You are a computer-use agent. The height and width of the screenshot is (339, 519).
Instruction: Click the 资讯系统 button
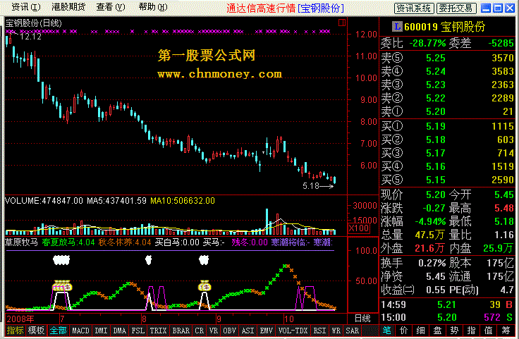click(415, 8)
